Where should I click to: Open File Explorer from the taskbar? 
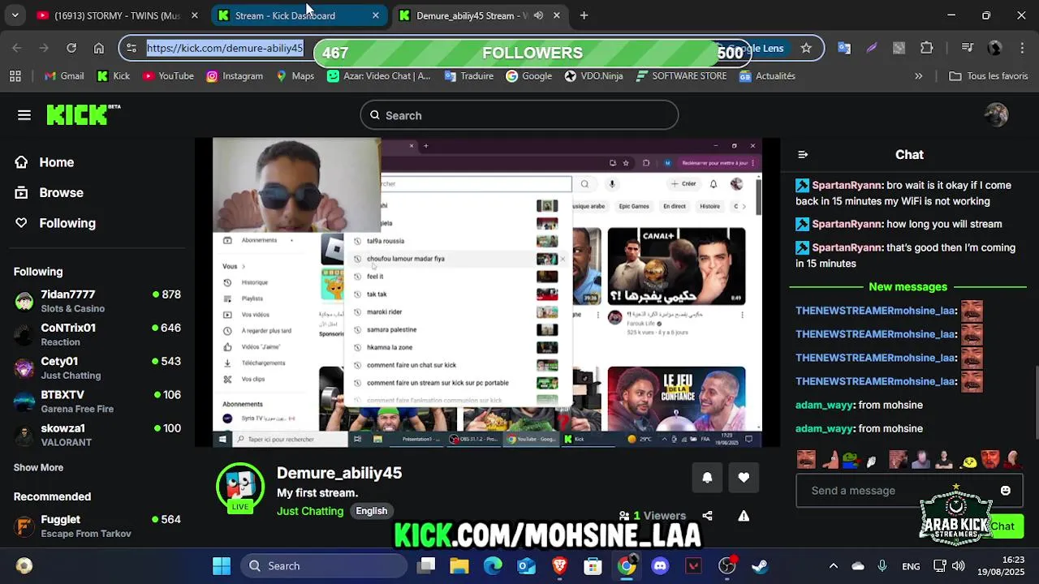(x=459, y=566)
